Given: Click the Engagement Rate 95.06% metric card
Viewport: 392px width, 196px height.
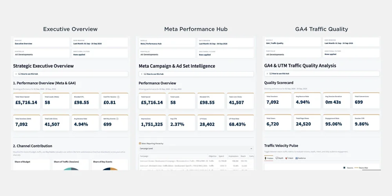Looking at the screenshot, I should point(337,122).
